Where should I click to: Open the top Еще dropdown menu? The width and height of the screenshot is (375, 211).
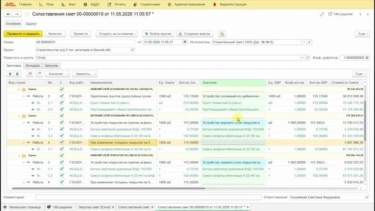tap(363, 34)
